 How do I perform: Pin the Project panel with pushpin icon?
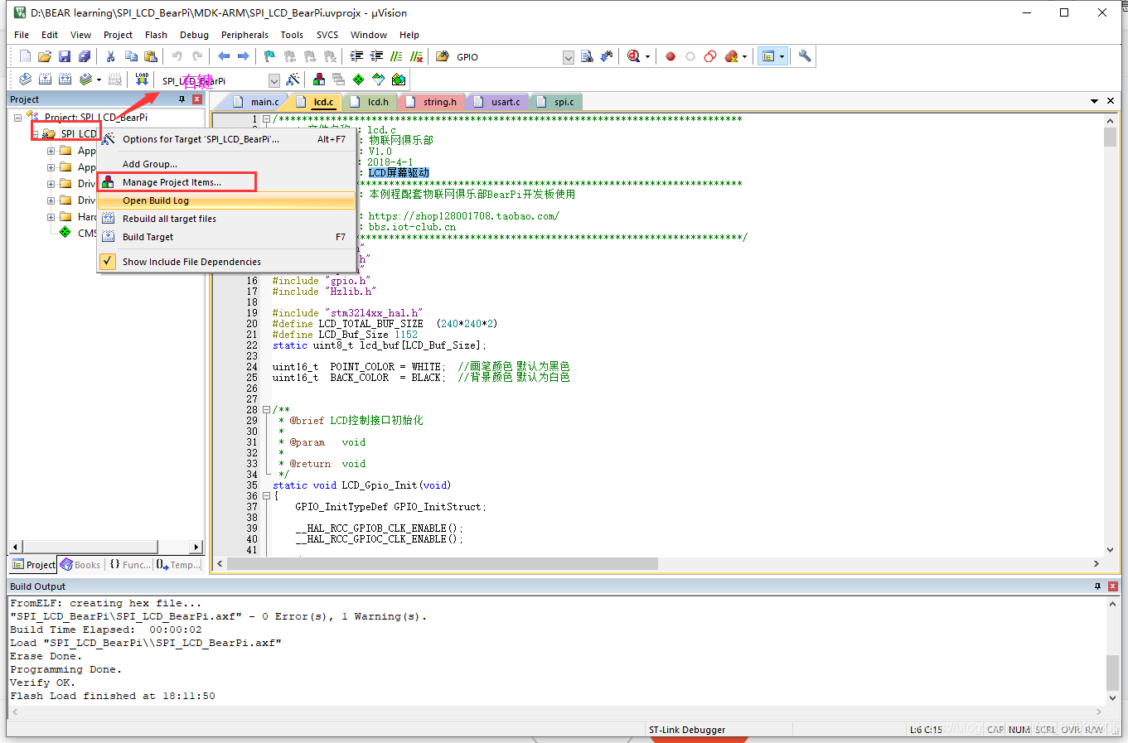click(182, 99)
